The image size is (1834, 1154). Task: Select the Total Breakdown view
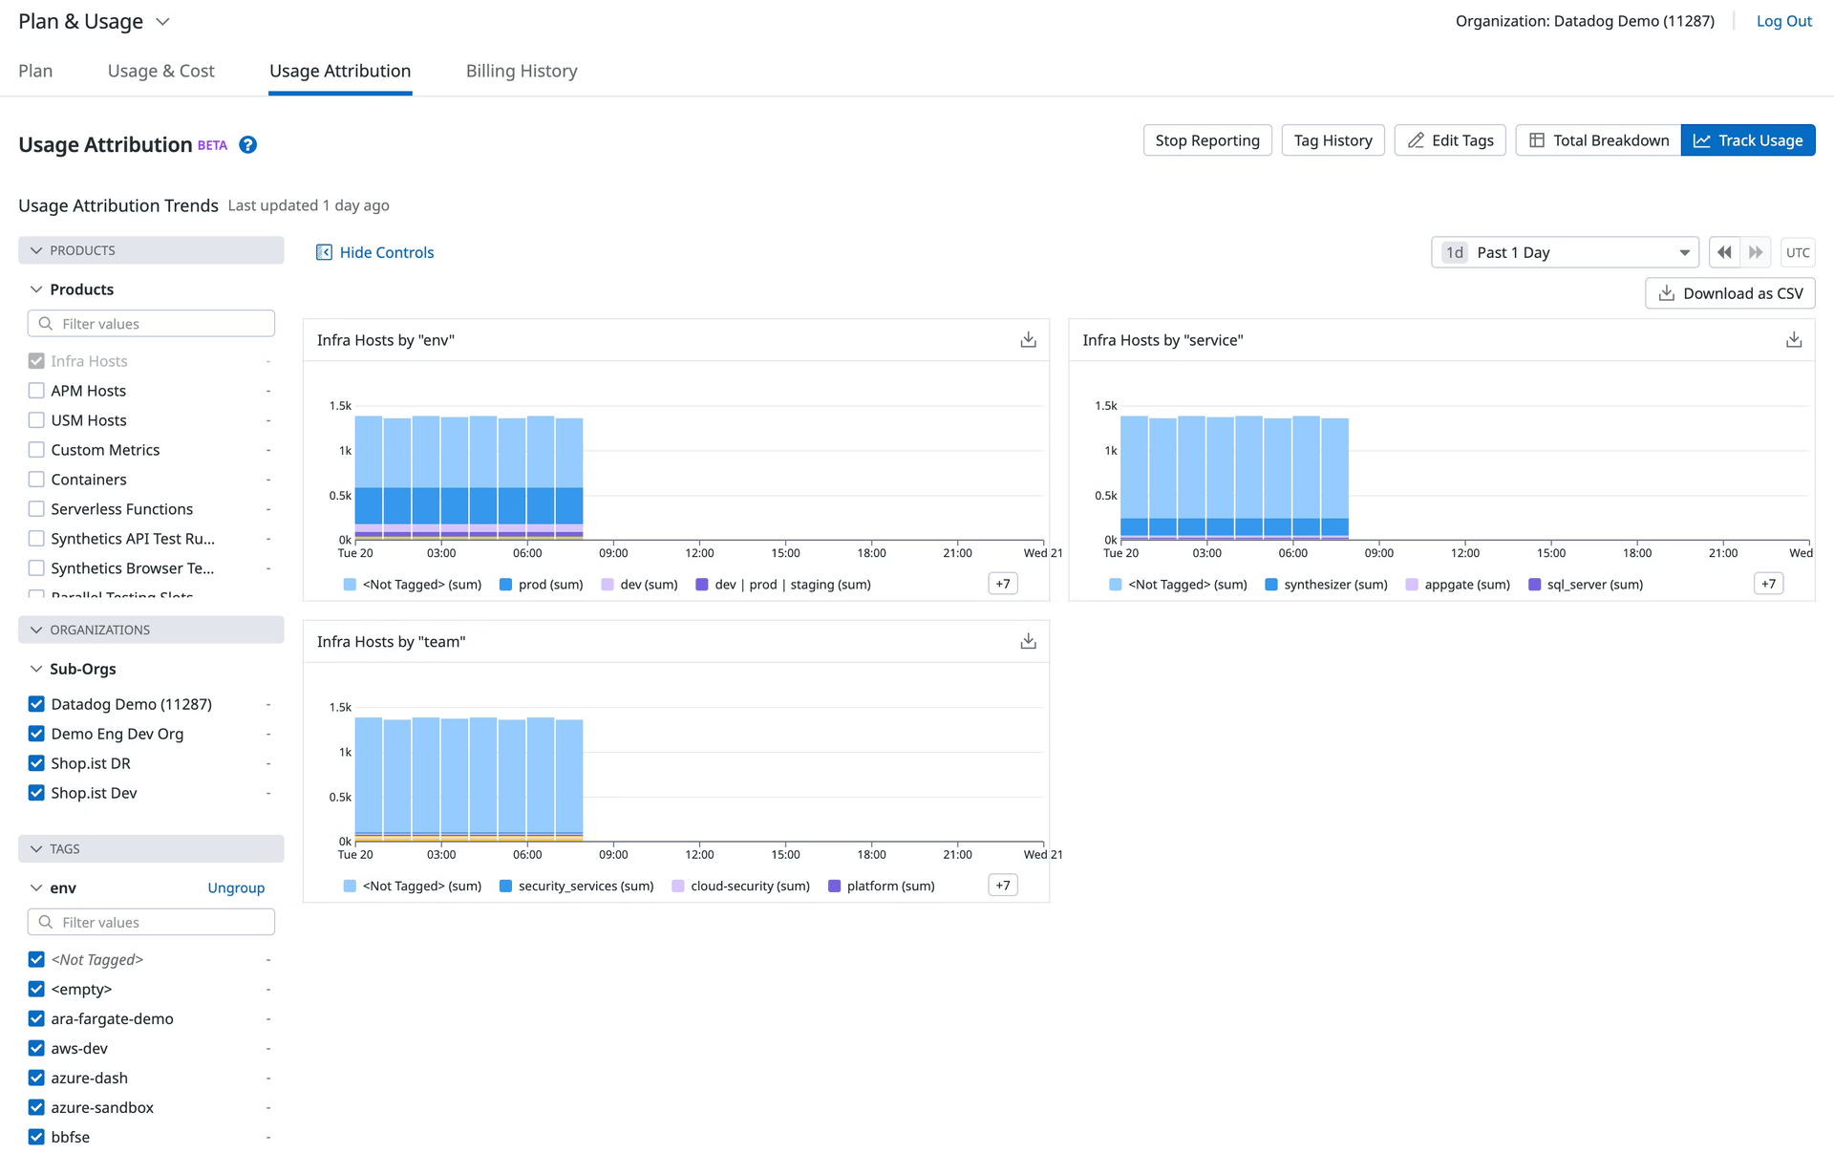click(1597, 139)
